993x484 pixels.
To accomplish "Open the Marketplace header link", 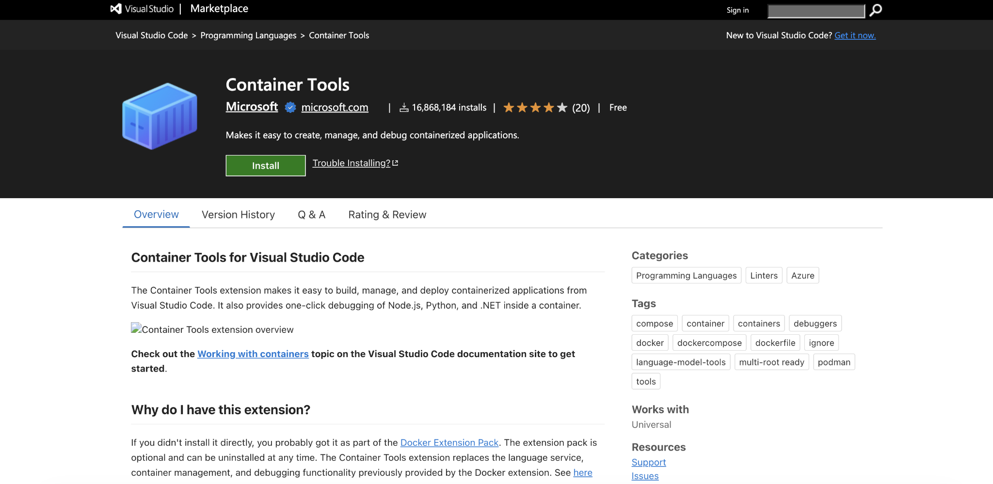I will tap(219, 9).
